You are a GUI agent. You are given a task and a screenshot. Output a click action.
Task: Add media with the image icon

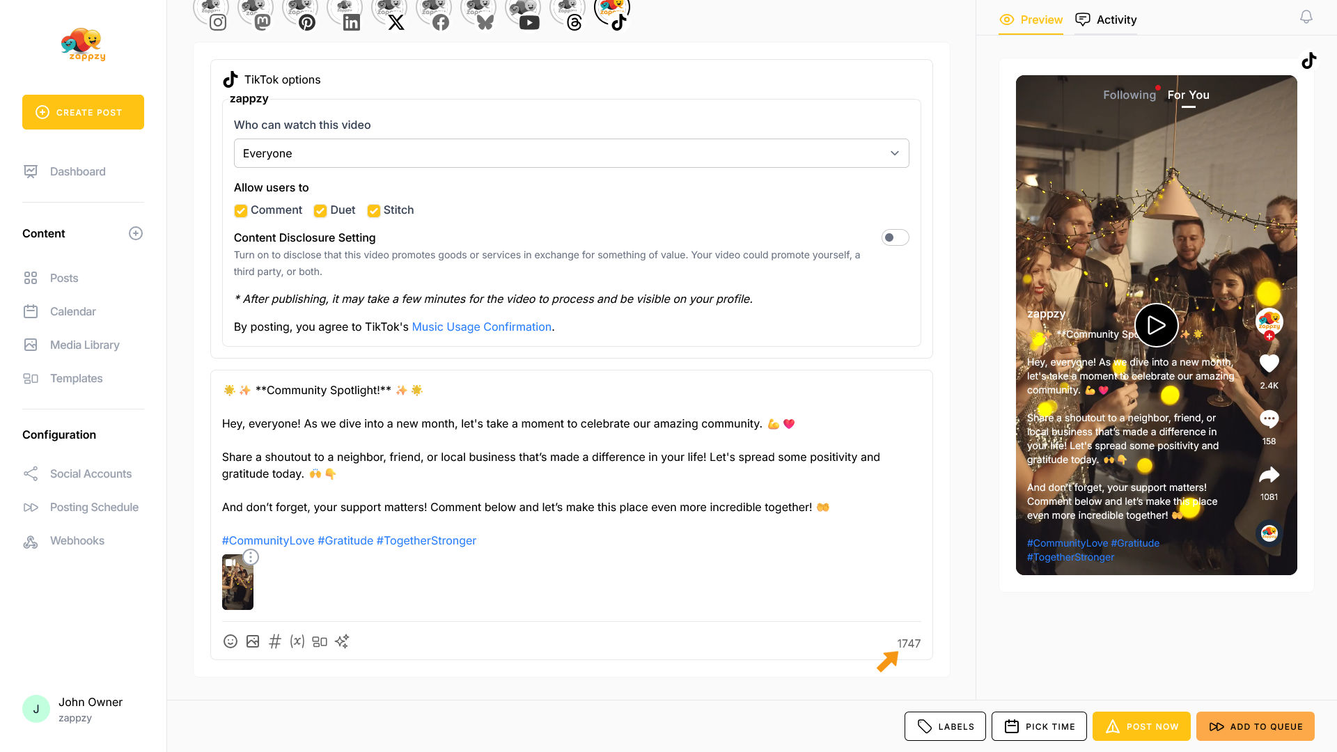pyautogui.click(x=253, y=641)
